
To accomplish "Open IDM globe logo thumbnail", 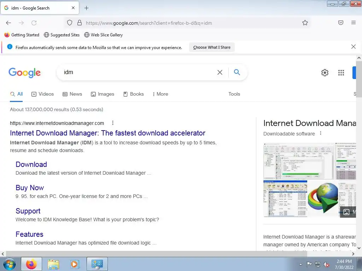I will click(323, 199).
